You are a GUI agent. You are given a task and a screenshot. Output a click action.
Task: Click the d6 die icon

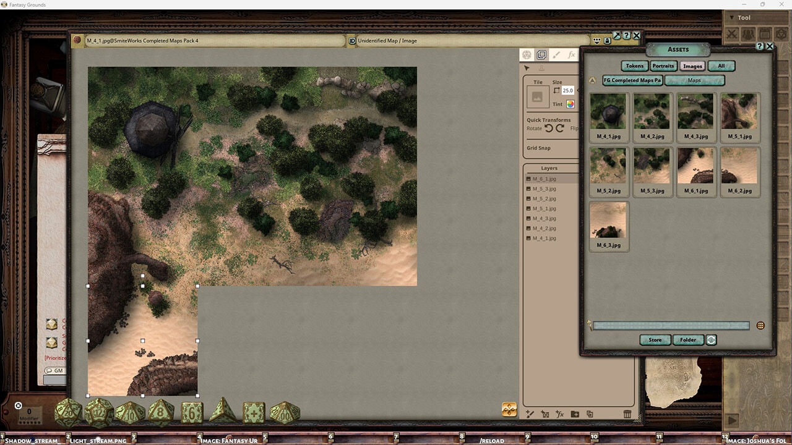(x=192, y=412)
